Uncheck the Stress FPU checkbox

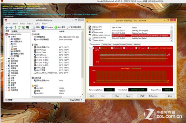(93, 30)
